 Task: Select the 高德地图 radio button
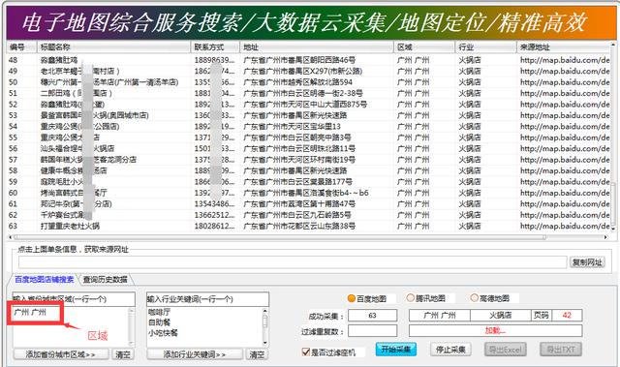(x=475, y=298)
